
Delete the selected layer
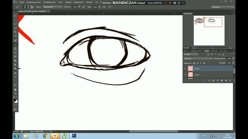click(x=230, y=81)
